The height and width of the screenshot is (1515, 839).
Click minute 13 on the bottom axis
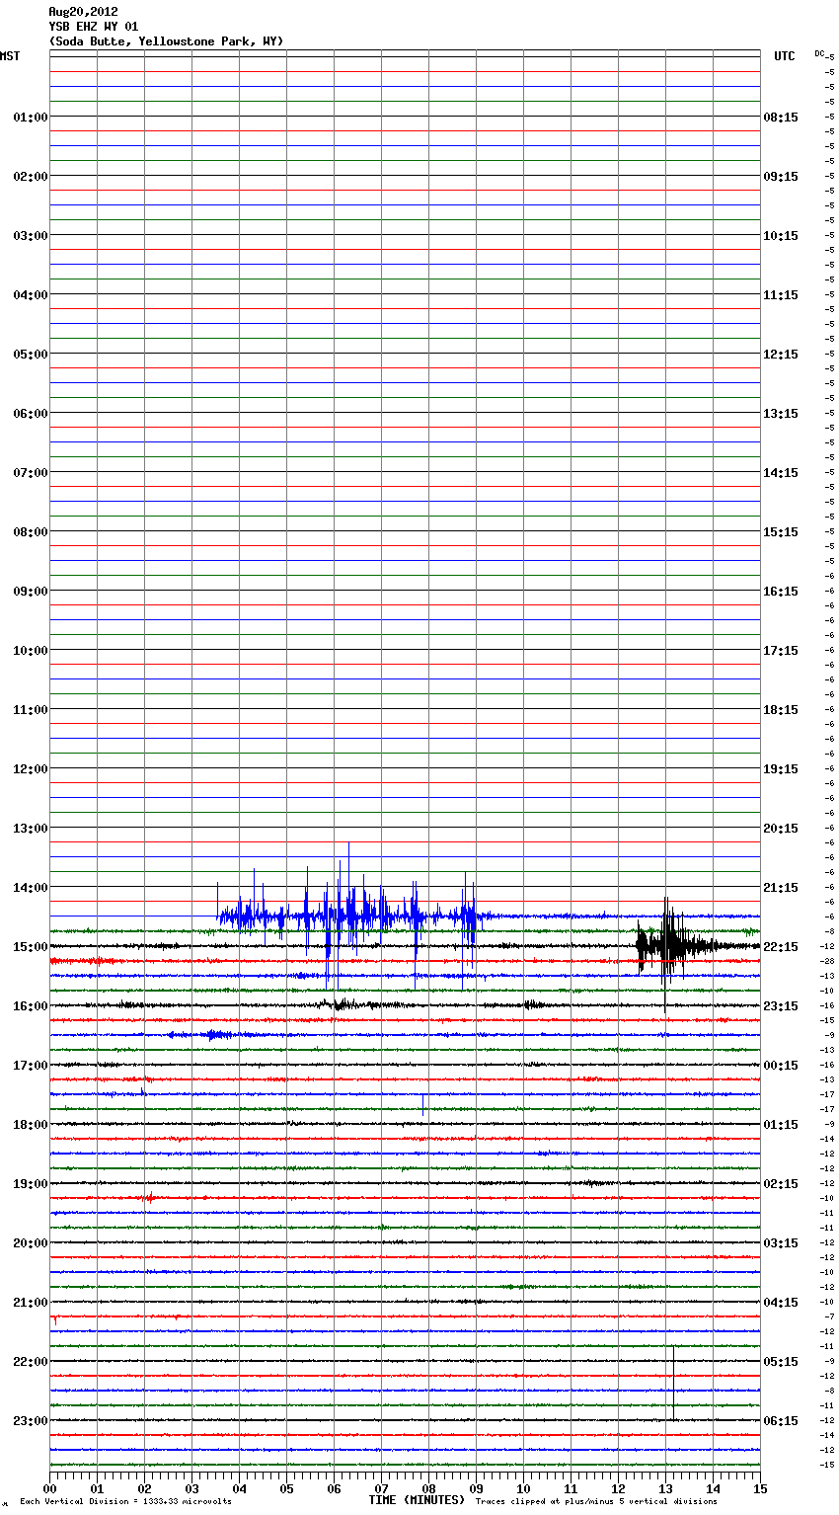665,1488
